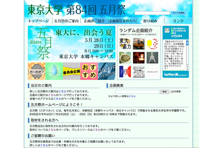Click the site search input field in header
223x148 pixels.
point(152,13)
